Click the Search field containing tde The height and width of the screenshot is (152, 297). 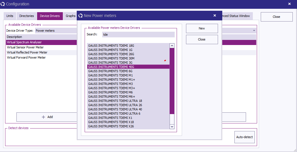click(138, 35)
